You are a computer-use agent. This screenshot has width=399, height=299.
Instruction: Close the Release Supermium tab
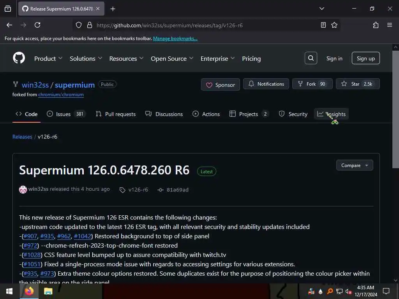tap(98, 9)
